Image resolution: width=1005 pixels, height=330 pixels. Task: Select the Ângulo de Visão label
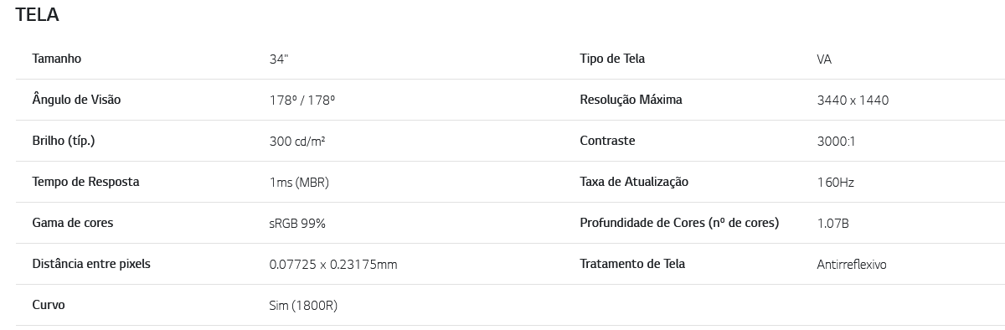click(76, 99)
